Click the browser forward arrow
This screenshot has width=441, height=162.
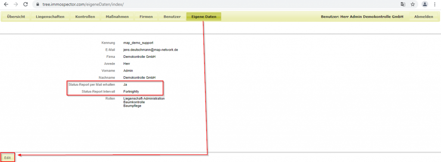(16, 4)
